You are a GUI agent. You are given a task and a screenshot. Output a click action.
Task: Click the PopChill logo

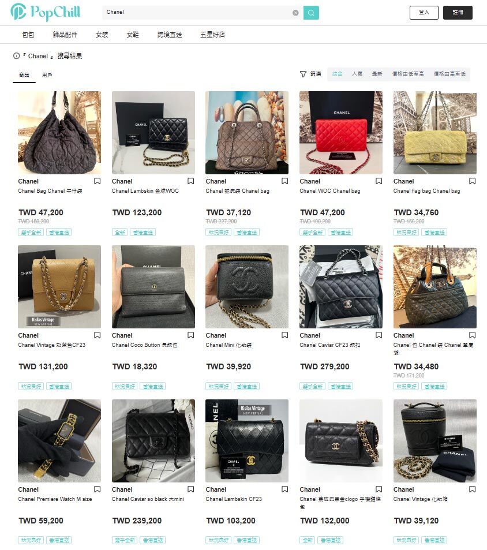45,12
